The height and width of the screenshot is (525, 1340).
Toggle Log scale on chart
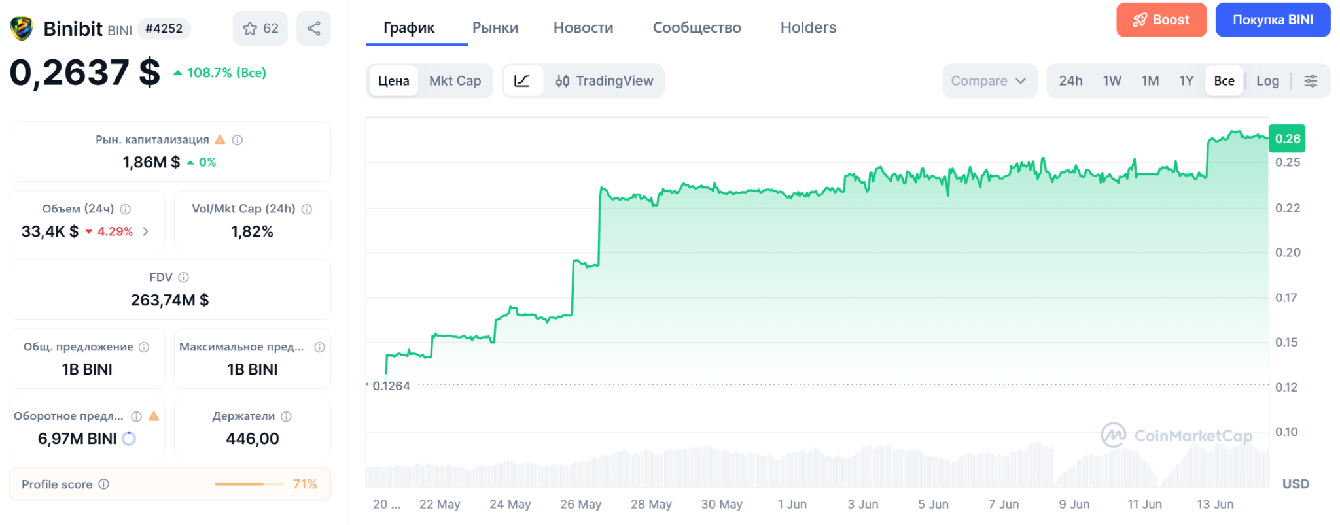click(1267, 81)
